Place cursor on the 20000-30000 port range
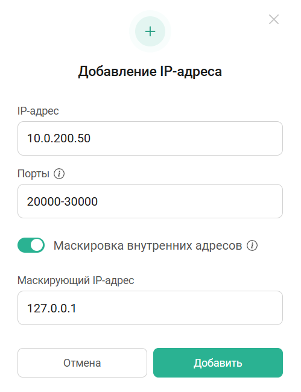 pos(62,201)
